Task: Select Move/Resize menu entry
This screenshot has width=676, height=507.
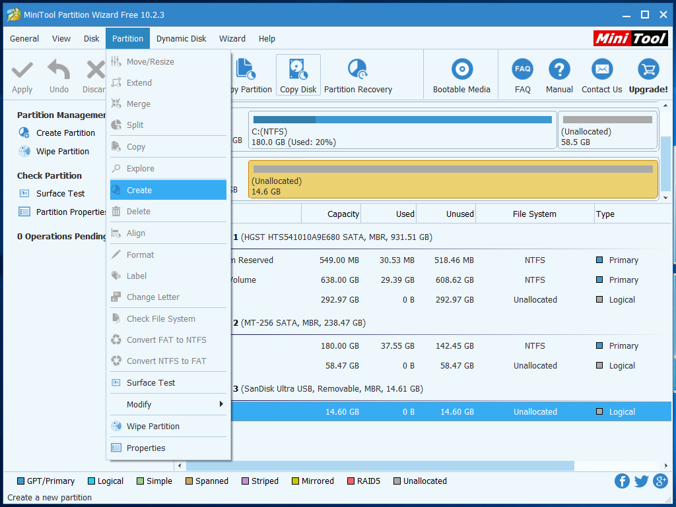Action: (x=168, y=62)
